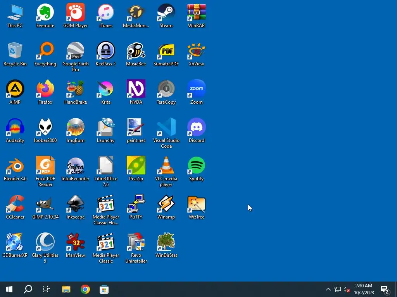Click the Krita desktop icon

[105, 89]
